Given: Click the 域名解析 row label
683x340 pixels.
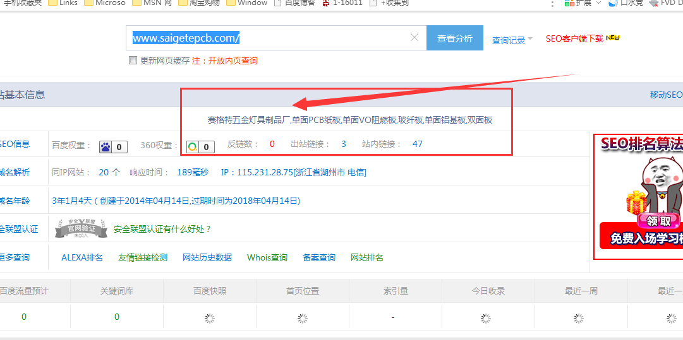Looking at the screenshot, I should coord(15,172).
